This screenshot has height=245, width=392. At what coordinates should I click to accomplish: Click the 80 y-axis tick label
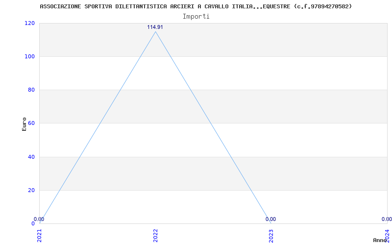[x=31, y=90]
